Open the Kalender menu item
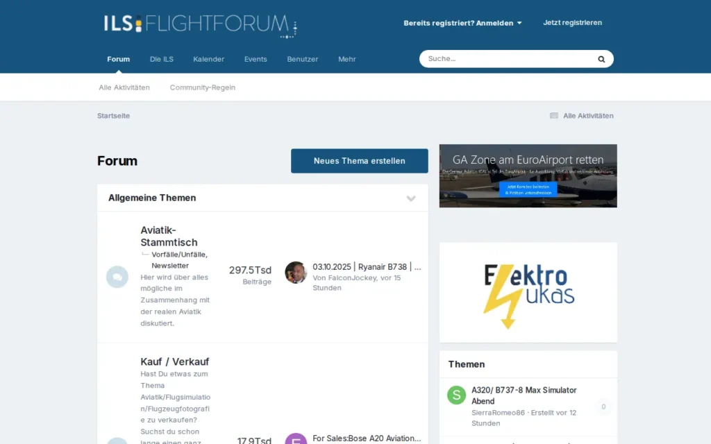The width and height of the screenshot is (711, 444). (208, 59)
